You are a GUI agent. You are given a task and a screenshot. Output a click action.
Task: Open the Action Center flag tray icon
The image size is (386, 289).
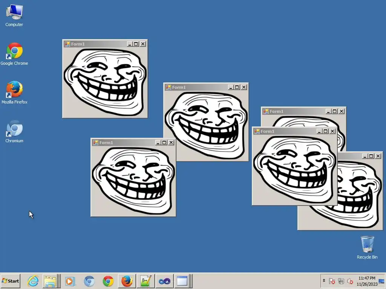[332, 281]
